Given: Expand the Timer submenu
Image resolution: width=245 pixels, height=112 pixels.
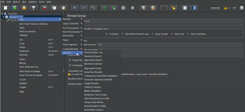Looking at the screenshot, I should (73, 40).
